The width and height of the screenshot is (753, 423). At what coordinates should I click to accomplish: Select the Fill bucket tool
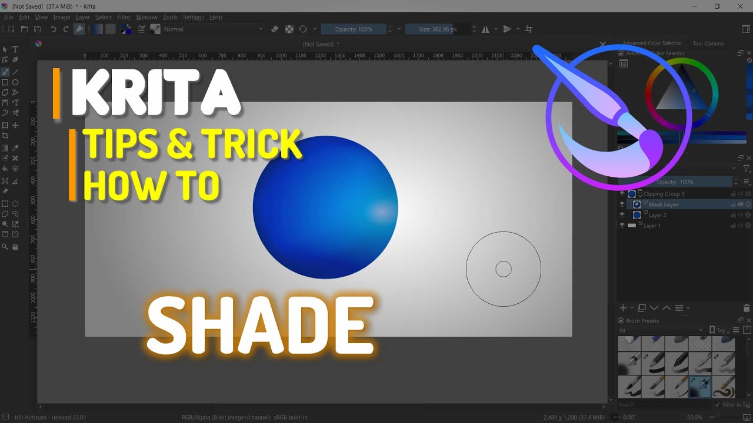pos(5,169)
